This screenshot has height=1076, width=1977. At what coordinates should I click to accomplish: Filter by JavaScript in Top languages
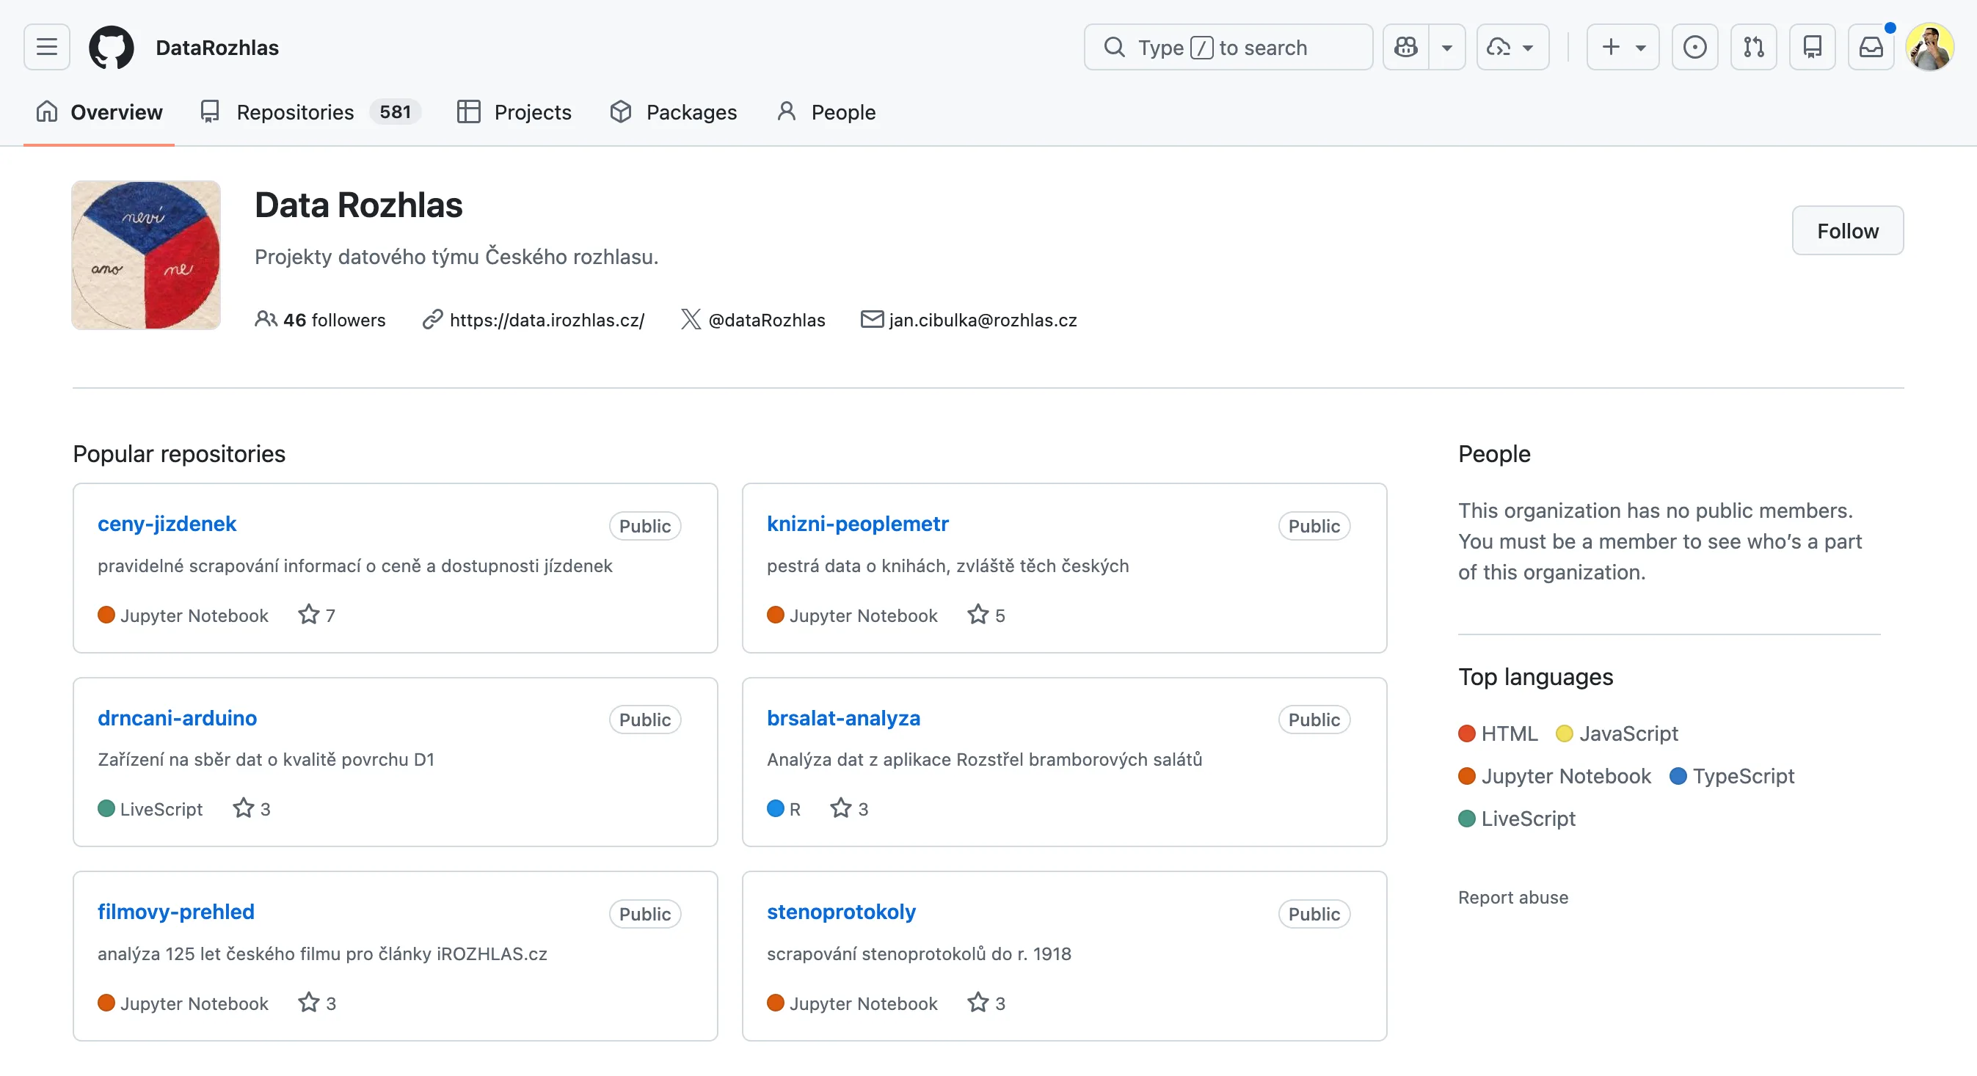click(x=1617, y=734)
